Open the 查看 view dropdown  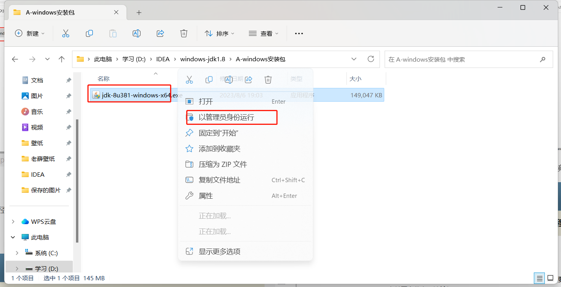(x=264, y=33)
